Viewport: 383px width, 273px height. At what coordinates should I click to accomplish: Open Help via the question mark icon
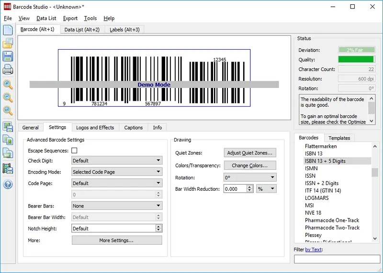tap(8, 184)
